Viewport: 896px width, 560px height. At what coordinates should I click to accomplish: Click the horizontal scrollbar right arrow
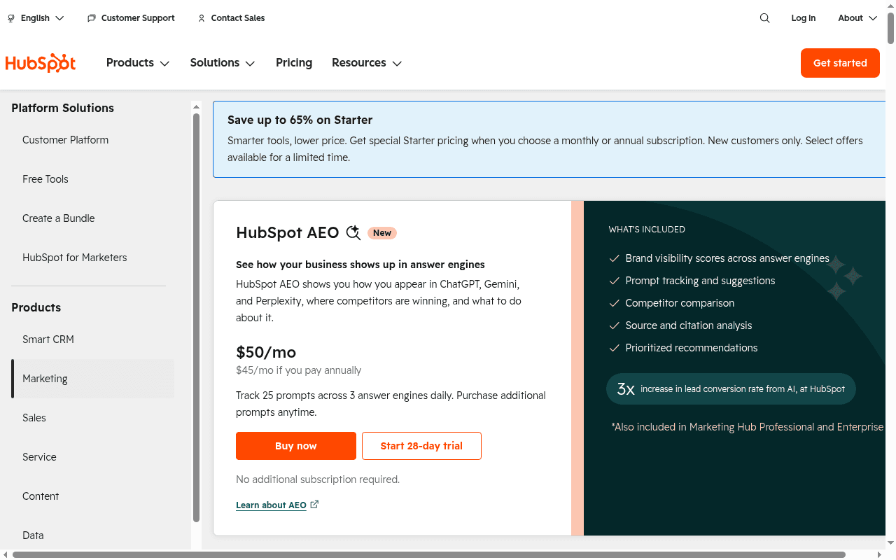click(881, 555)
